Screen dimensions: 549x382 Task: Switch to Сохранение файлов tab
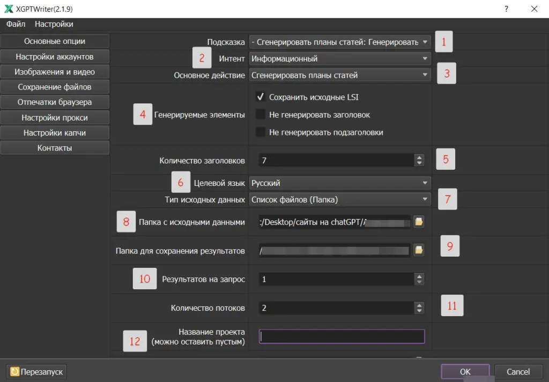[x=55, y=87]
